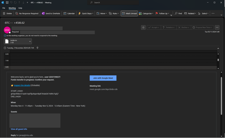Screen dimensions: 225x138
Task: Click the message body vertical scrollbar
Action: (221, 96)
